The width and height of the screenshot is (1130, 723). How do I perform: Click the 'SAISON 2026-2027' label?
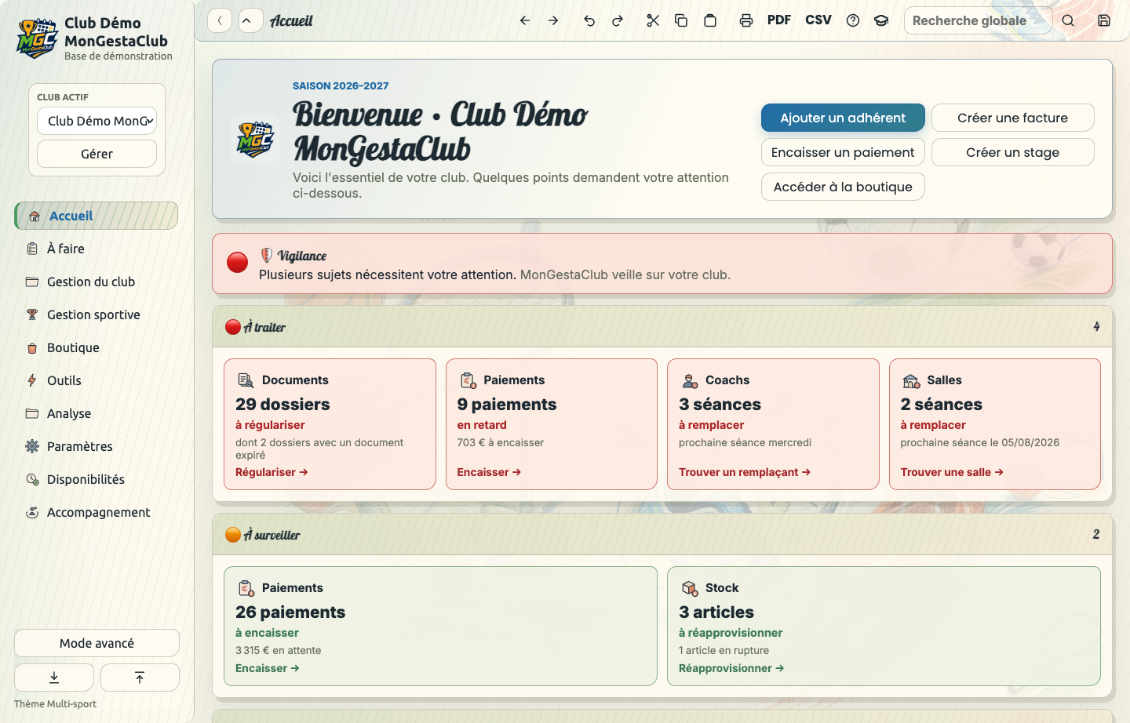coord(341,85)
